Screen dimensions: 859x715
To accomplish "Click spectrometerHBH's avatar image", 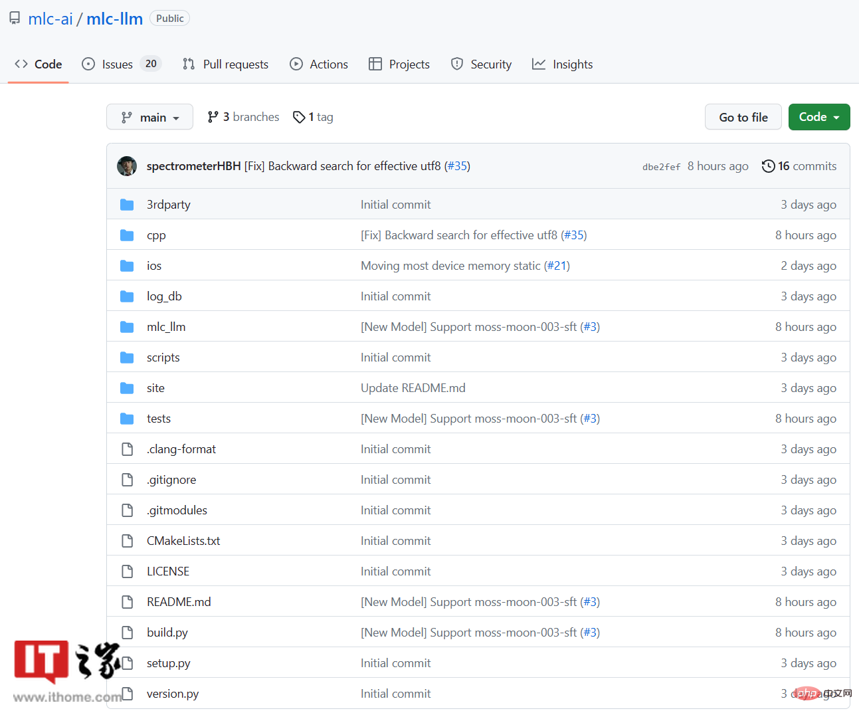I will click(127, 166).
